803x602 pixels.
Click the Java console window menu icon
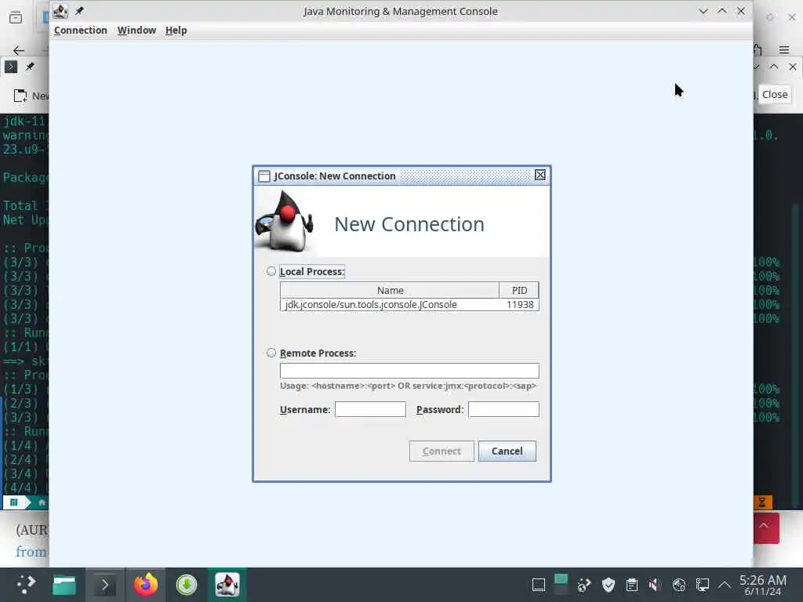[60, 11]
